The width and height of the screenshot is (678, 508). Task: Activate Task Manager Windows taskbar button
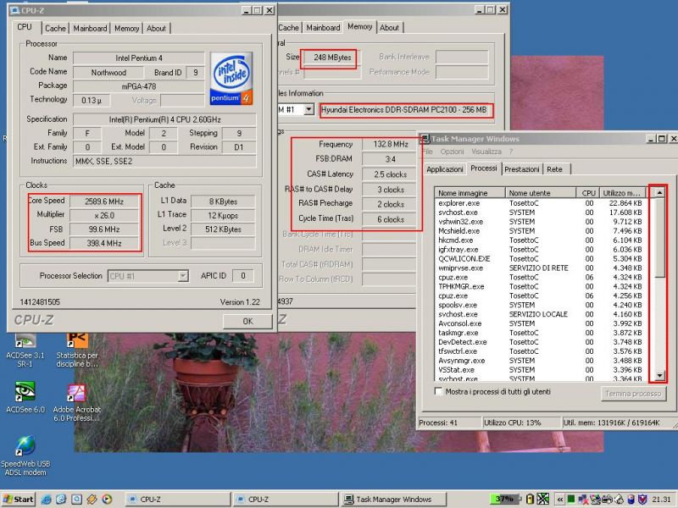393,500
